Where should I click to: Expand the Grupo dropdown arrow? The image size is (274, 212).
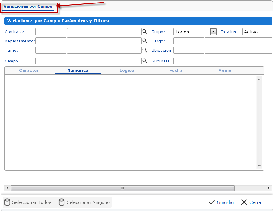pyautogui.click(x=213, y=32)
